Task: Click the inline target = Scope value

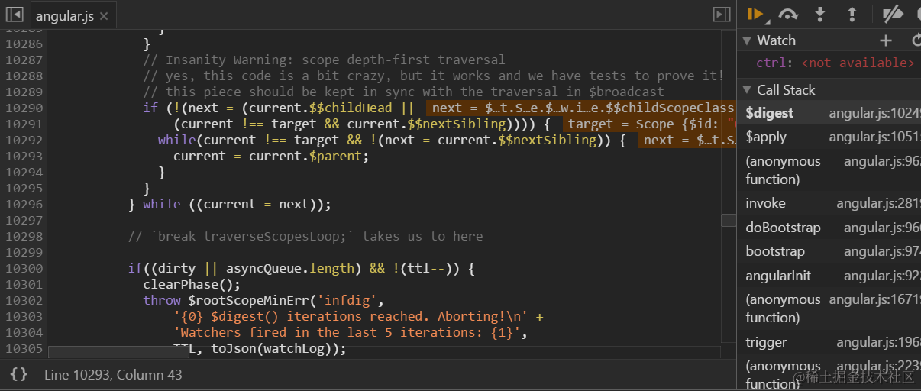Action: pos(649,124)
